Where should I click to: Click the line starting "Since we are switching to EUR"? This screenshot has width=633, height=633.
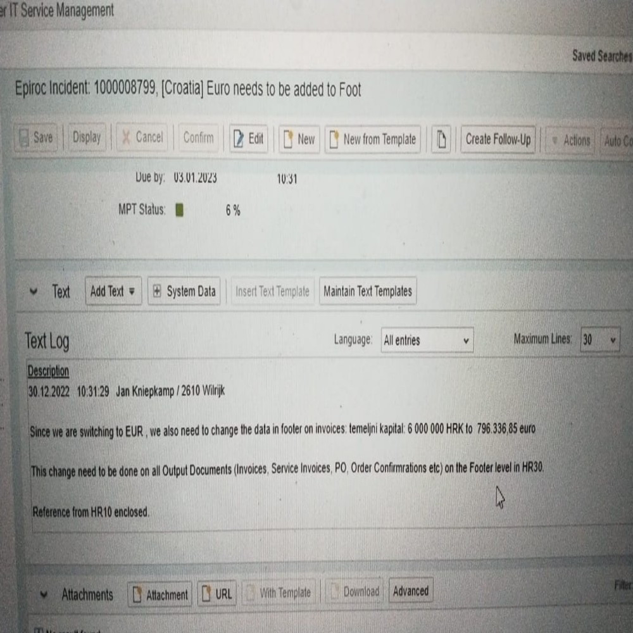(282, 430)
